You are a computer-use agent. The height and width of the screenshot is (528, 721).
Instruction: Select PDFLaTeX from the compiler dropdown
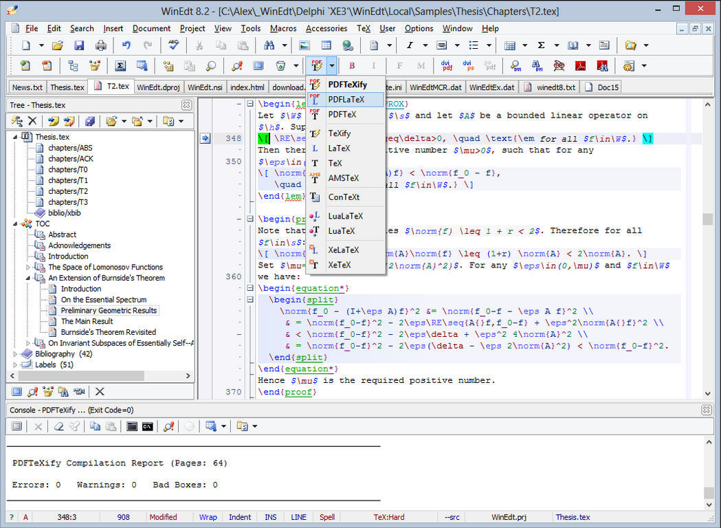tap(346, 100)
